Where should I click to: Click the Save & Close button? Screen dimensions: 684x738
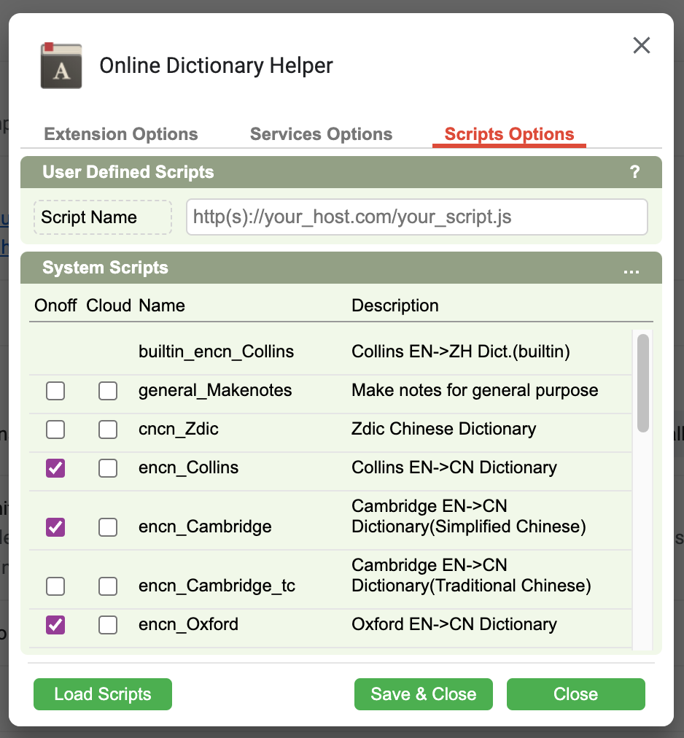[x=423, y=694]
